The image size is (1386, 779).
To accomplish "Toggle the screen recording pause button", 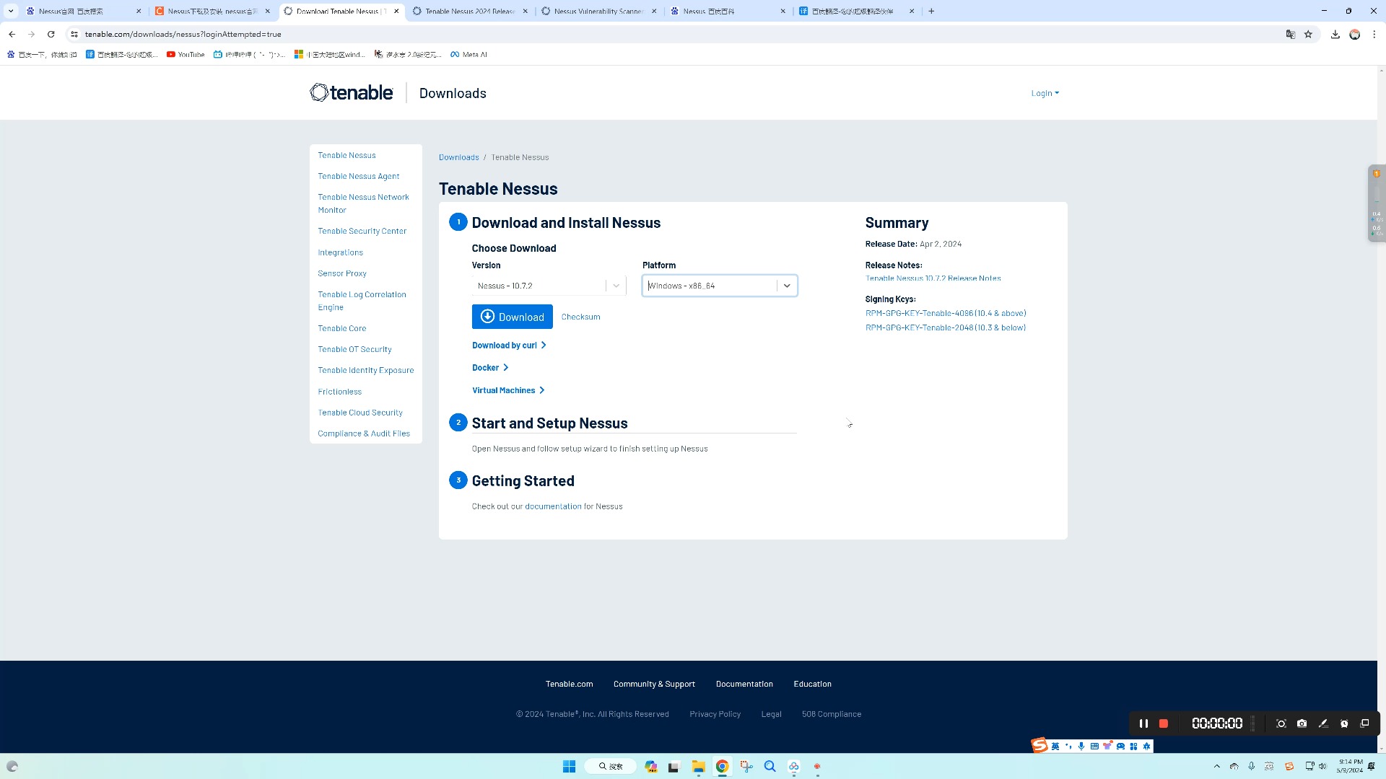I will pos(1143,724).
